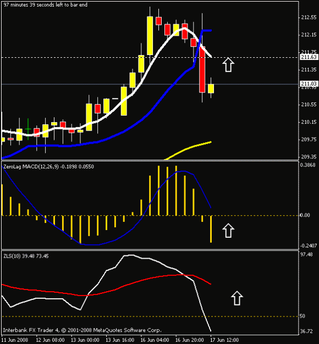Select the 16 Jun 20:00 time label
The height and width of the screenshot is (344, 319).
coord(190,340)
